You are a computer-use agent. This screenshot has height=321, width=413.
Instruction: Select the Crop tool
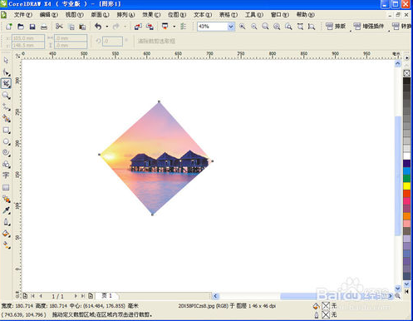pyautogui.click(x=6, y=83)
